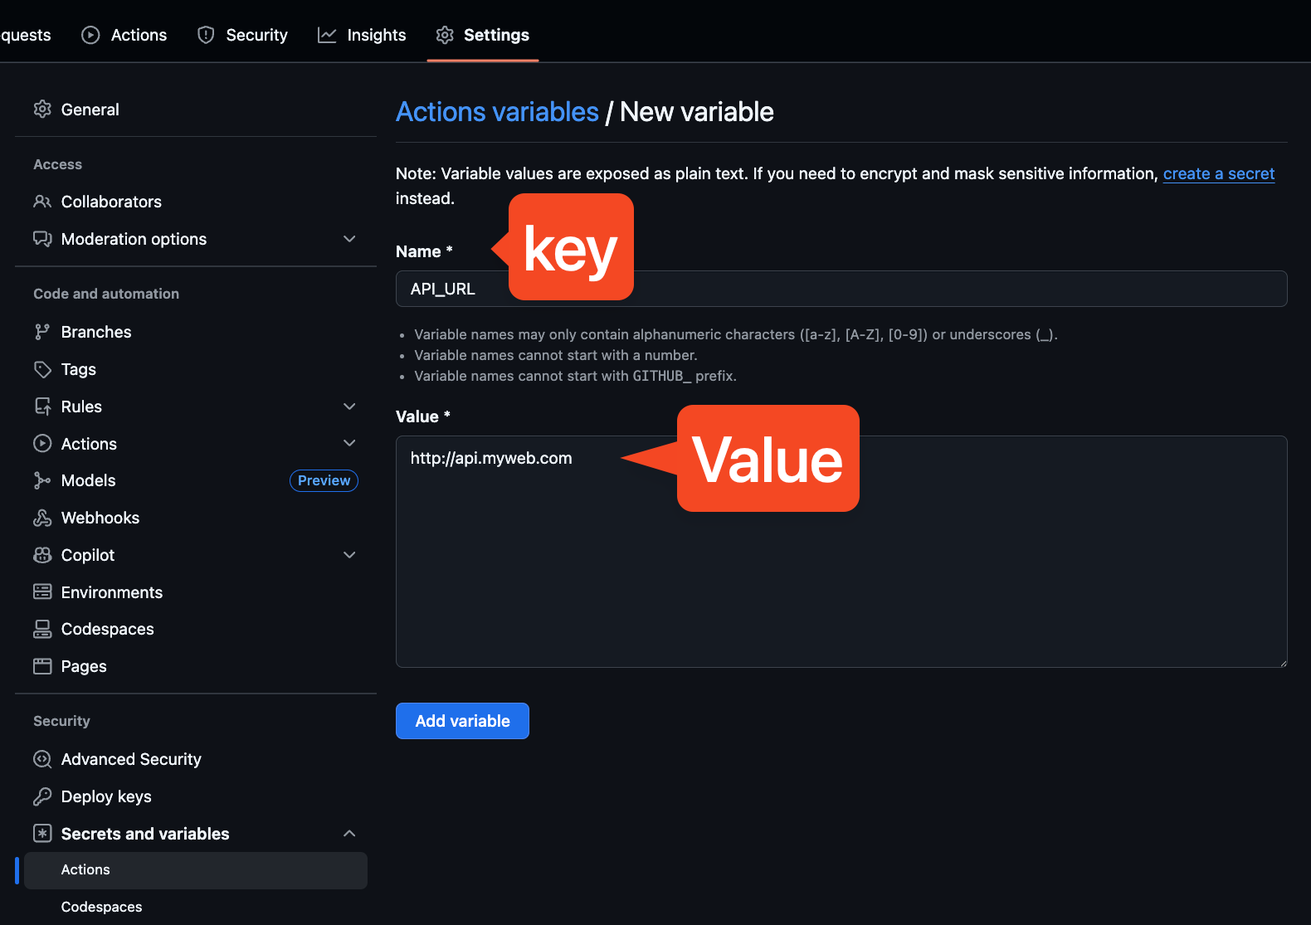Click the Deploy keys key icon

pos(42,796)
